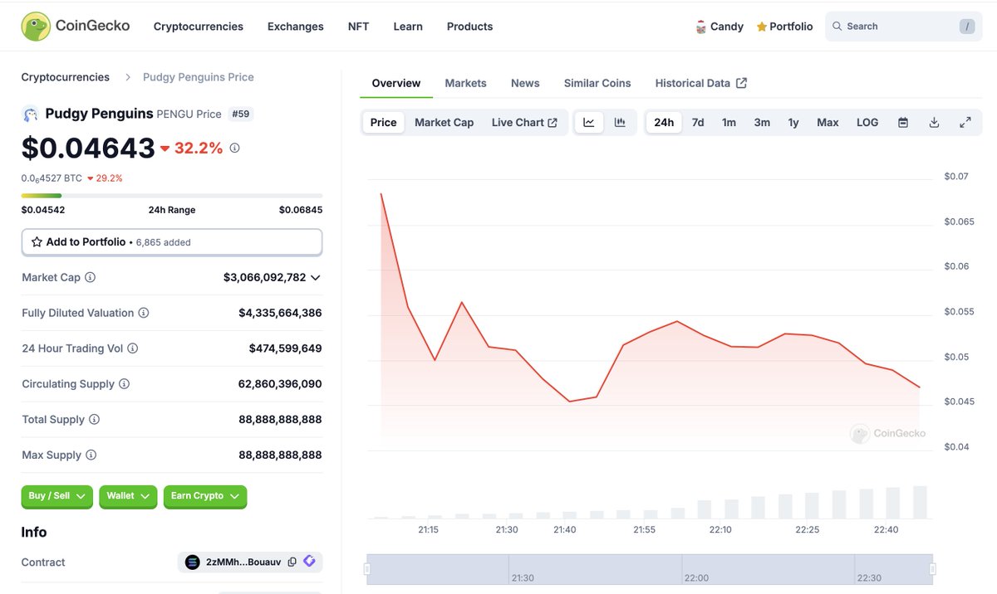997x594 pixels.
Task: Click the Cryptocurrencies breadcrumb link
Action: click(x=66, y=77)
